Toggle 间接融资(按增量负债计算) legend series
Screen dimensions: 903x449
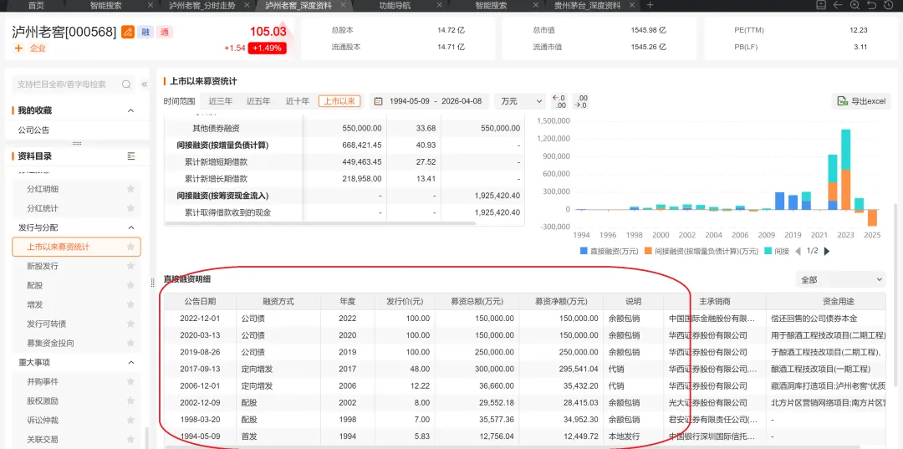(x=701, y=251)
